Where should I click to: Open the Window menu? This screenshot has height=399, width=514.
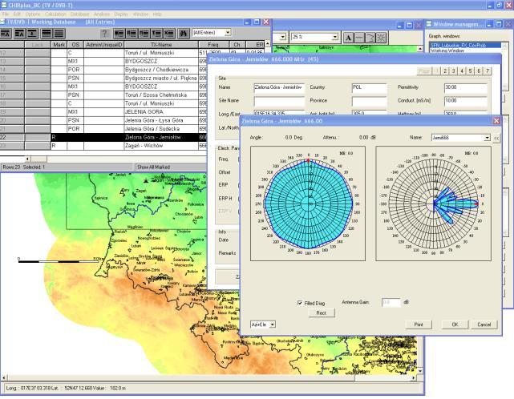(140, 14)
